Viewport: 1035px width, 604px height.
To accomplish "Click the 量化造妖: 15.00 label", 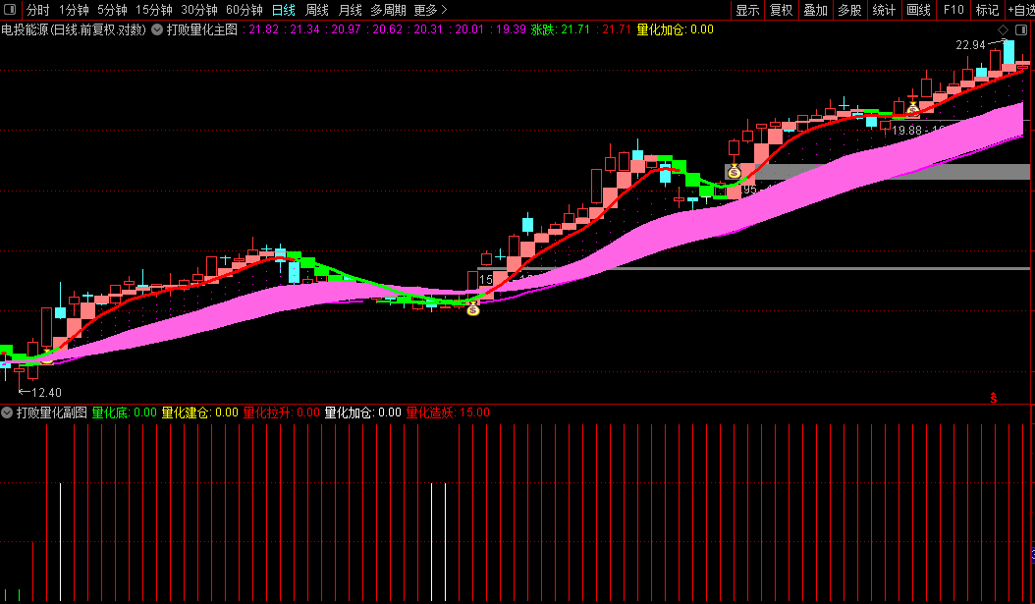I will tap(448, 412).
